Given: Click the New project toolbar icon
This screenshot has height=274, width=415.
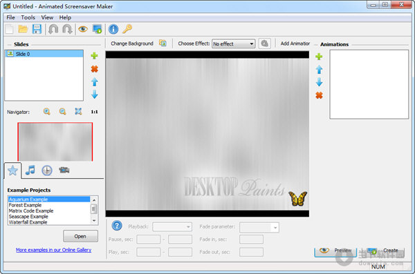Looking at the screenshot, I should (10, 29).
